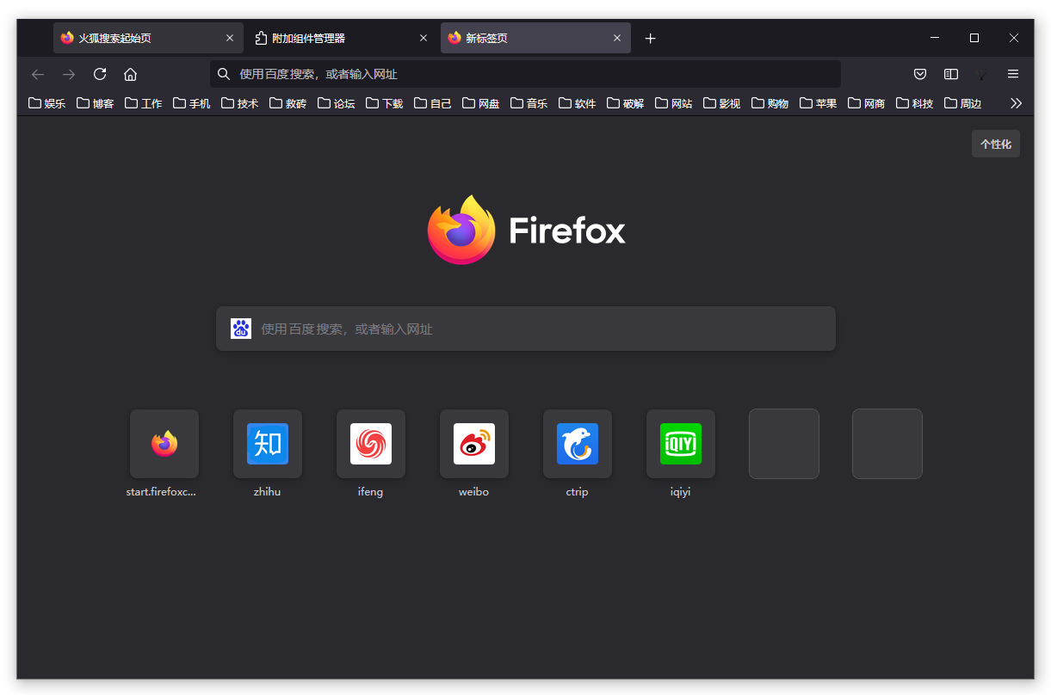Switch to the 火狐搜索起始页 tab
Screen dimensions: 1051x695
[x=138, y=38]
